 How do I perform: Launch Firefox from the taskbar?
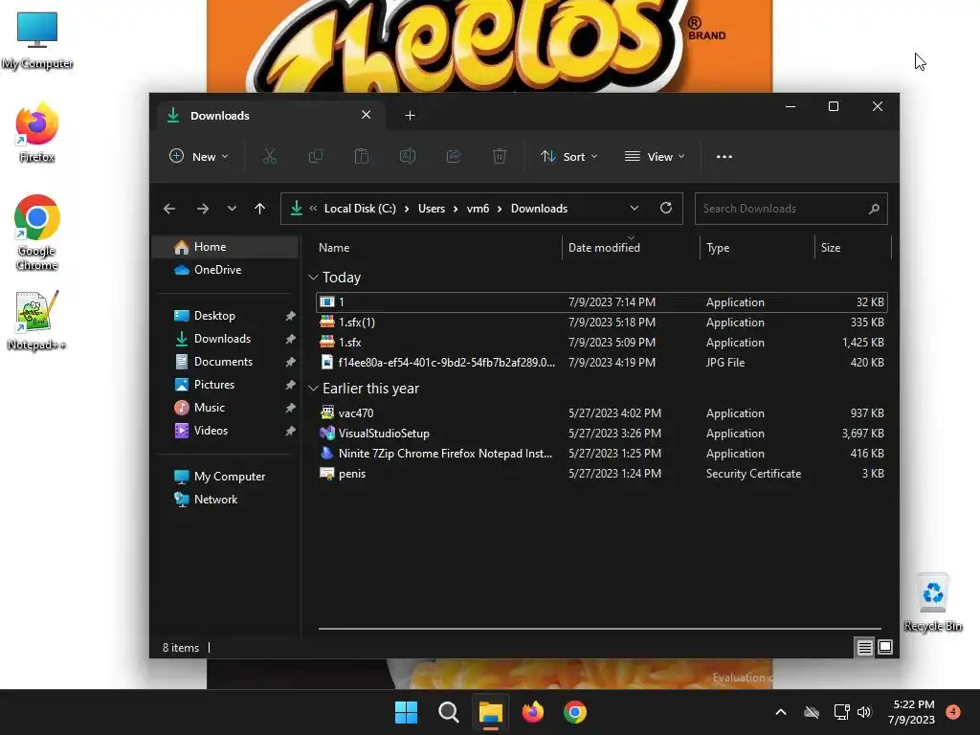click(532, 712)
